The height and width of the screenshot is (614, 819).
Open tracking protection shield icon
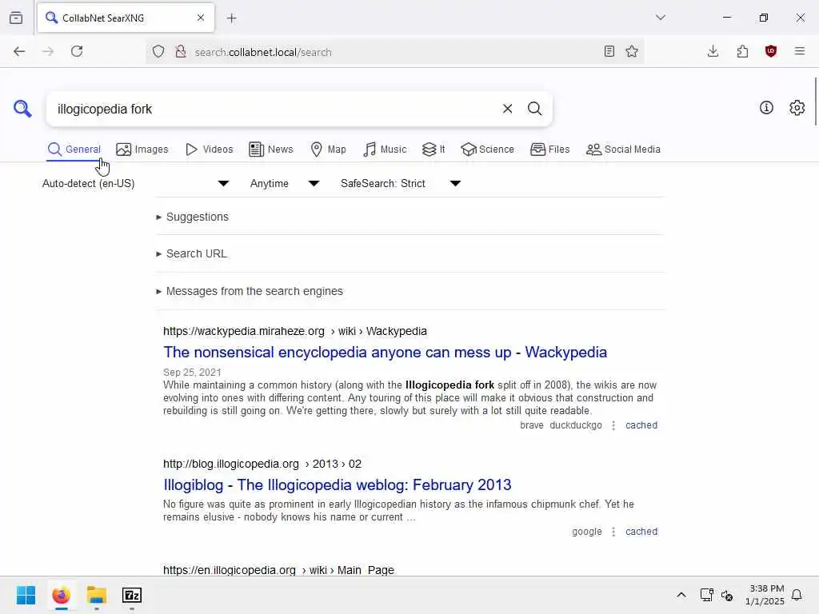(x=158, y=51)
